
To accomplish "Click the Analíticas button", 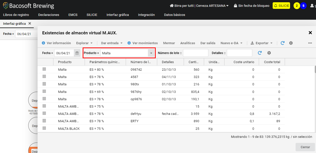I will tap(188, 43).
